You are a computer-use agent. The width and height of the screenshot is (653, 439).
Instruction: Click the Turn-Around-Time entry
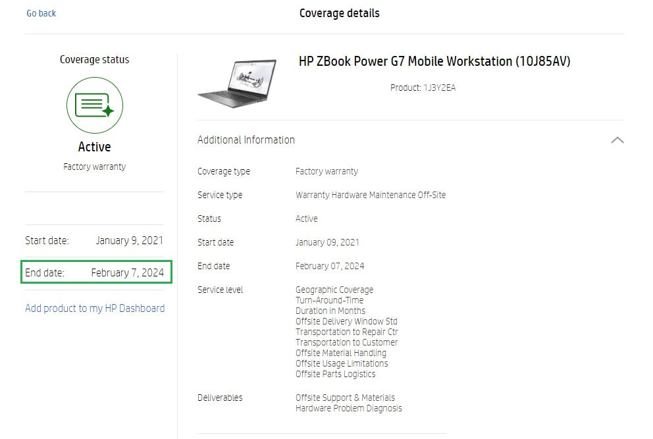(329, 300)
